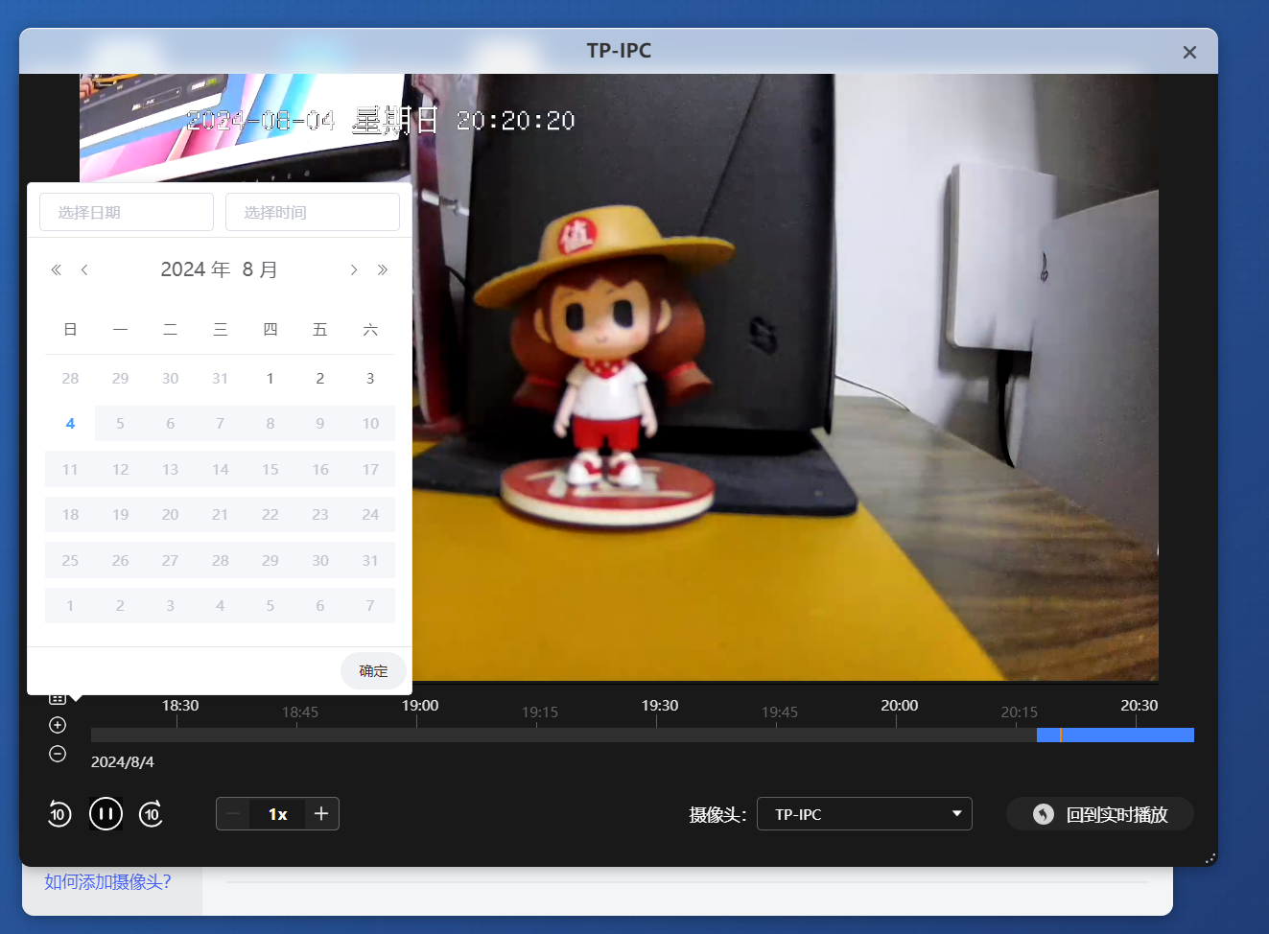Click the 选择时间 time input field
The height and width of the screenshot is (934, 1269).
point(313,212)
